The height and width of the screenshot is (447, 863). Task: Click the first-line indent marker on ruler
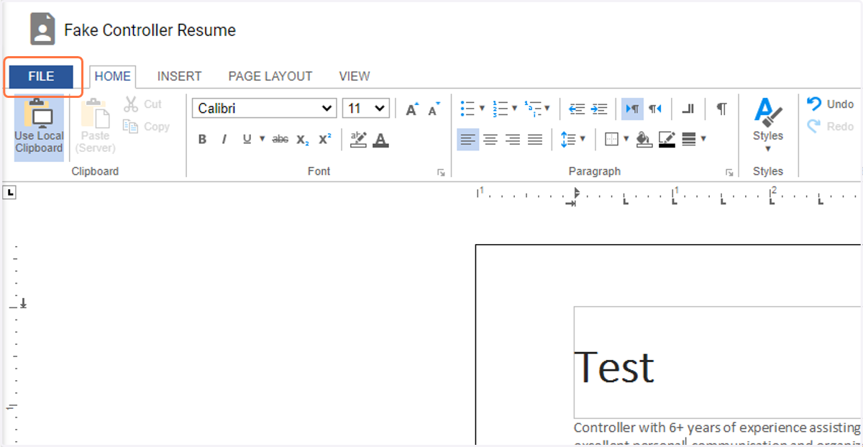point(575,191)
